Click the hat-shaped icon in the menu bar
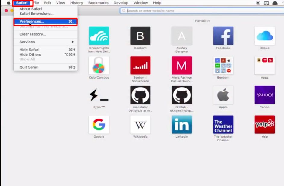 (275, 3)
